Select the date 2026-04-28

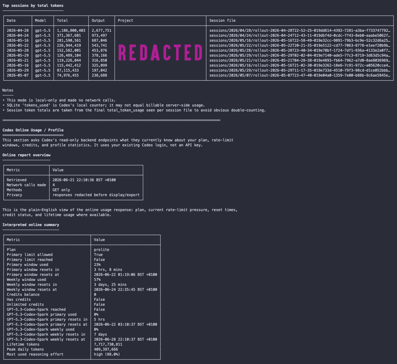click(18, 31)
